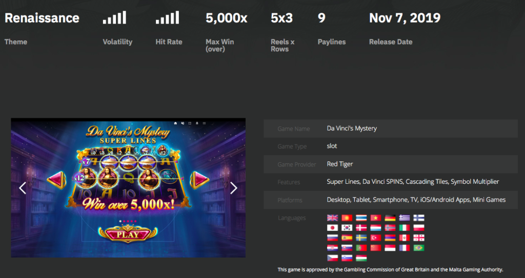525x278 pixels.
Task: Toggle the muted sound icon in the game
Action: (183, 123)
